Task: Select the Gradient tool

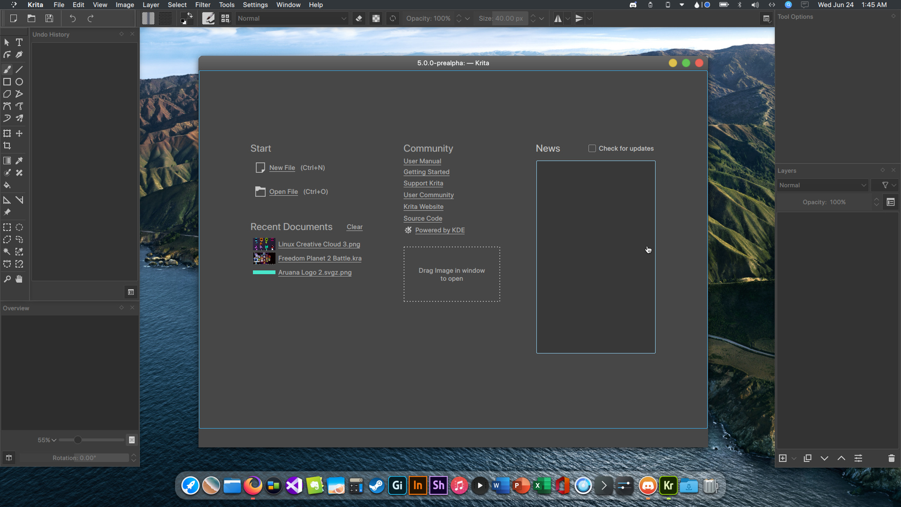Action: (x=7, y=161)
